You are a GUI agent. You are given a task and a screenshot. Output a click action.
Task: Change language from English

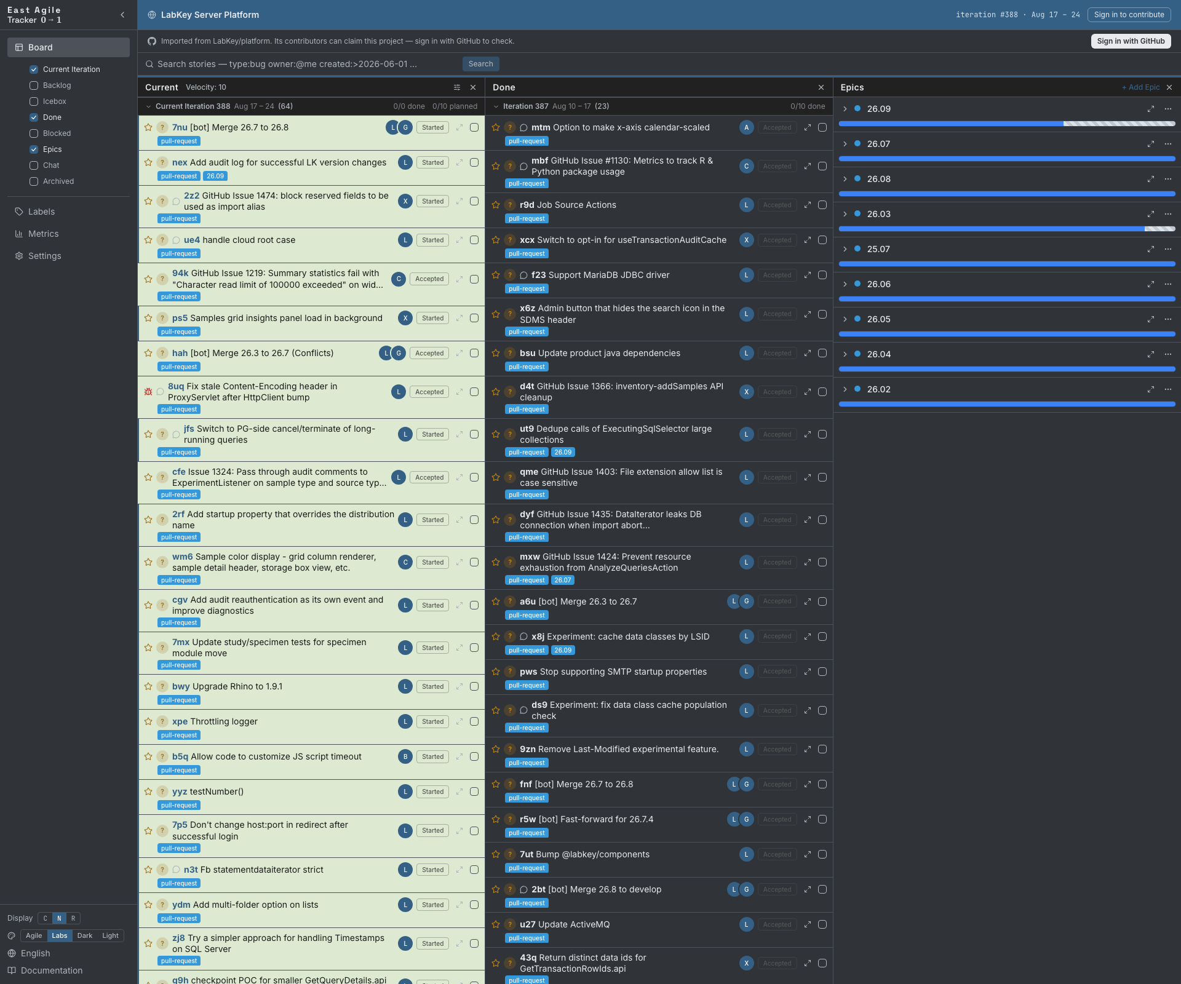[x=36, y=953]
